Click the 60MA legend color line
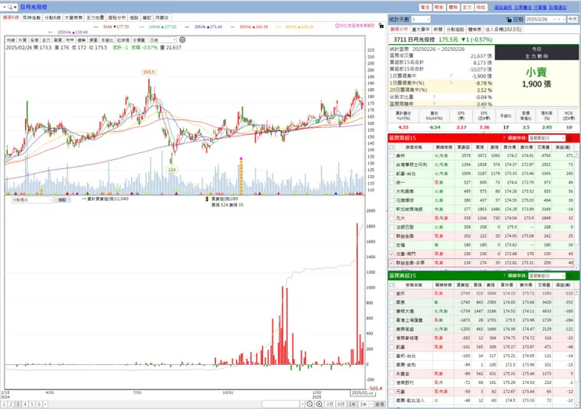The width and height of the screenshot is (581, 409). coord(232,27)
